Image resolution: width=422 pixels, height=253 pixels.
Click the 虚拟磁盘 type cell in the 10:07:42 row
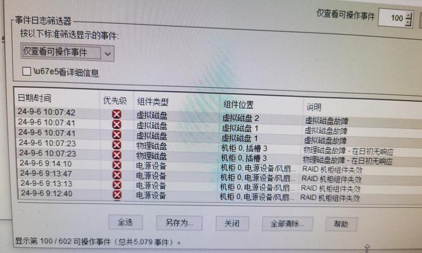[152, 116]
